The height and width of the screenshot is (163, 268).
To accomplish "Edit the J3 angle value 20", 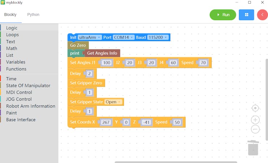I will click(x=151, y=63).
